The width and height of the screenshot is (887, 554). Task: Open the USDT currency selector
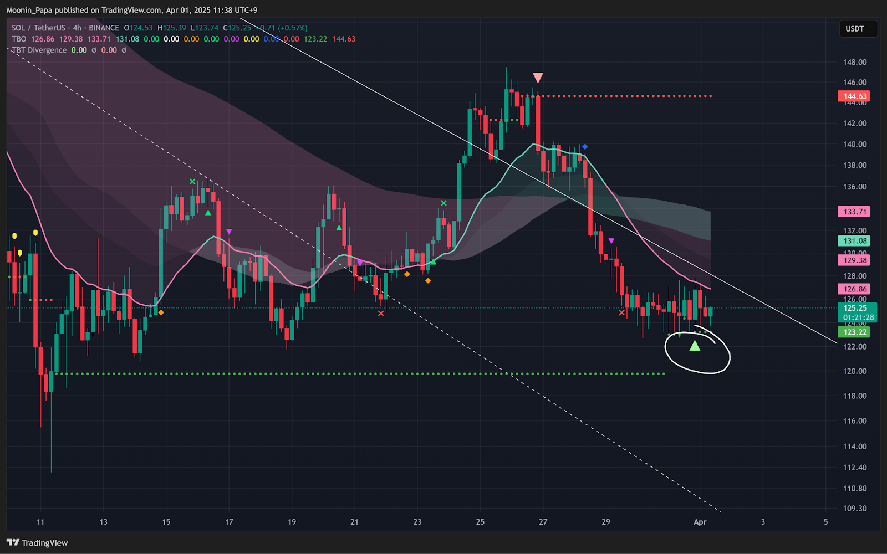(x=854, y=29)
